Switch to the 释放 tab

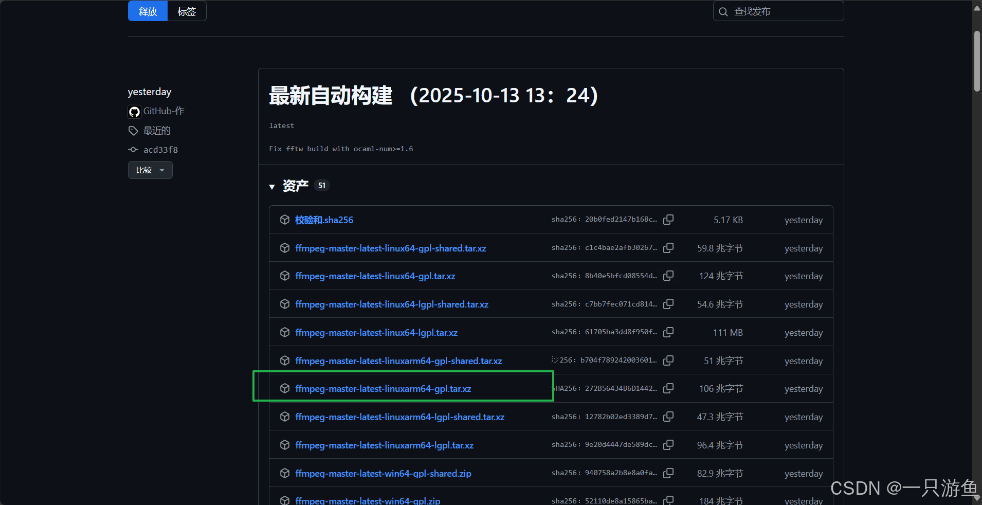tap(148, 11)
